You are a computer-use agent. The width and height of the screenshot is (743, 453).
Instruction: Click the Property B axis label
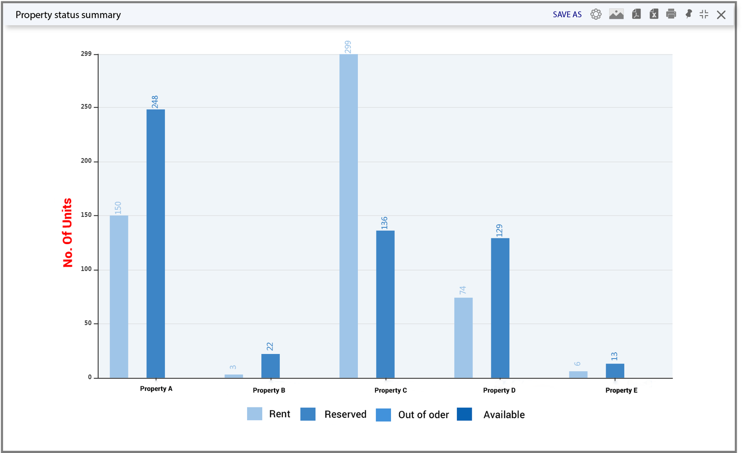pyautogui.click(x=269, y=390)
